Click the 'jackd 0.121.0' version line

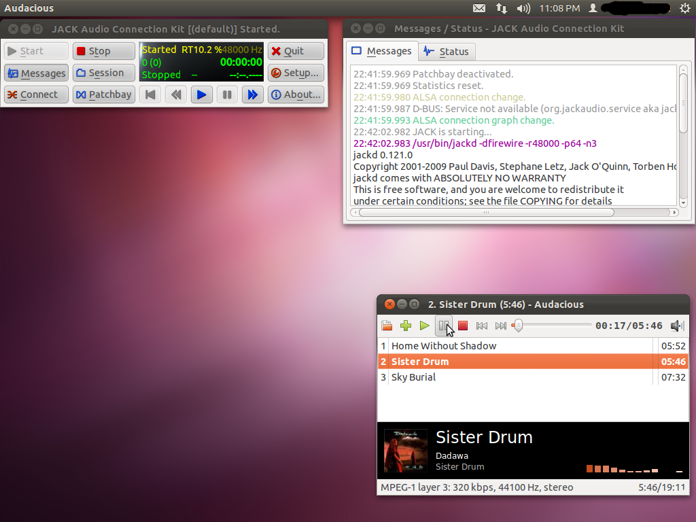tap(383, 155)
